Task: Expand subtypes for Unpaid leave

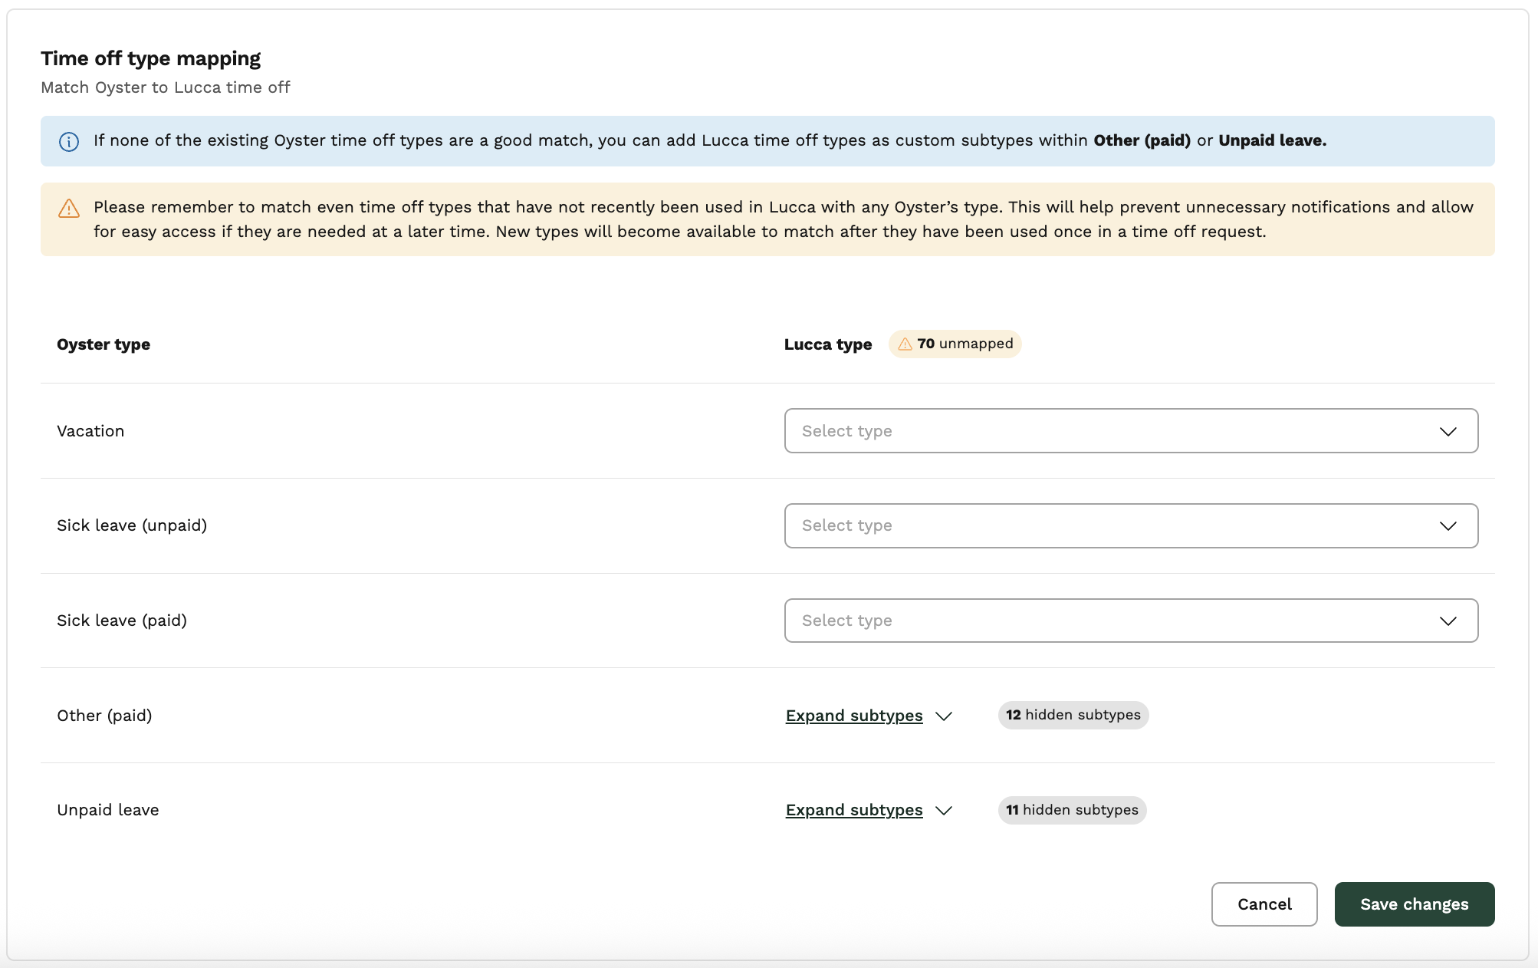Action: 854,810
